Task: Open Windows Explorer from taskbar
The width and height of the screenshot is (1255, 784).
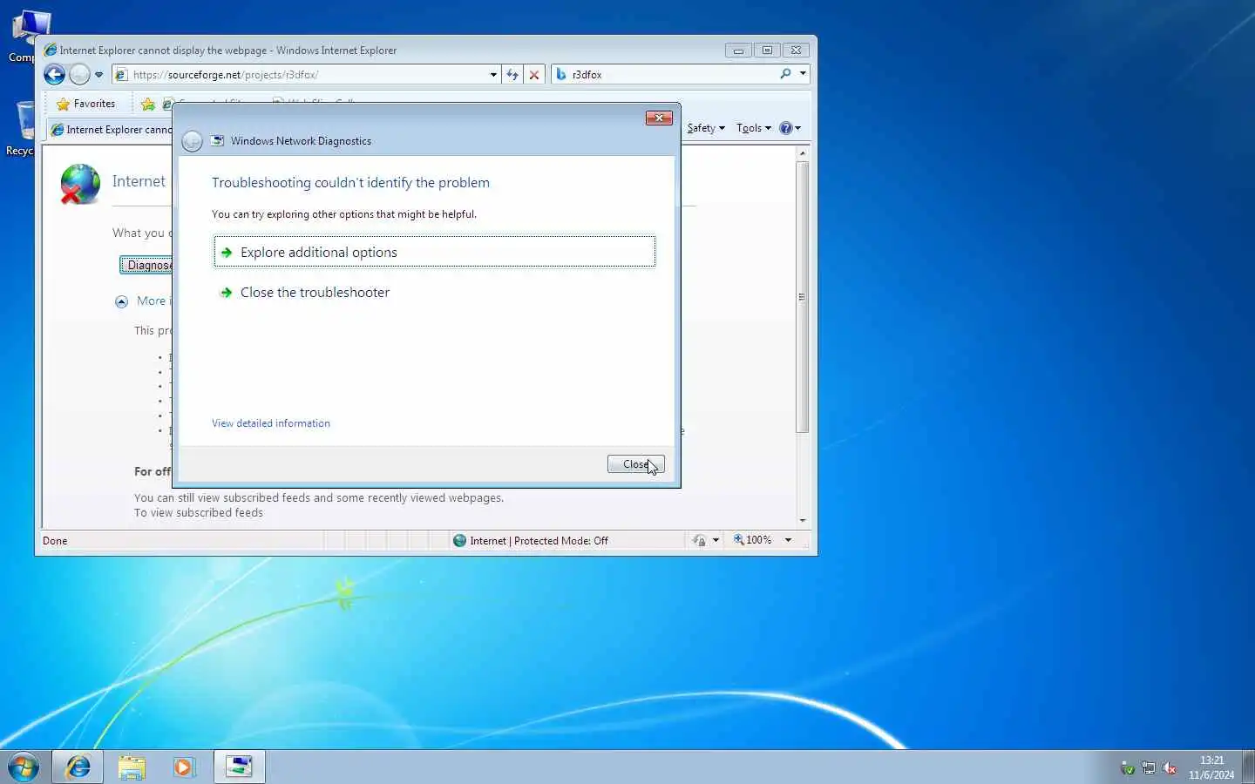Action: pyautogui.click(x=132, y=767)
